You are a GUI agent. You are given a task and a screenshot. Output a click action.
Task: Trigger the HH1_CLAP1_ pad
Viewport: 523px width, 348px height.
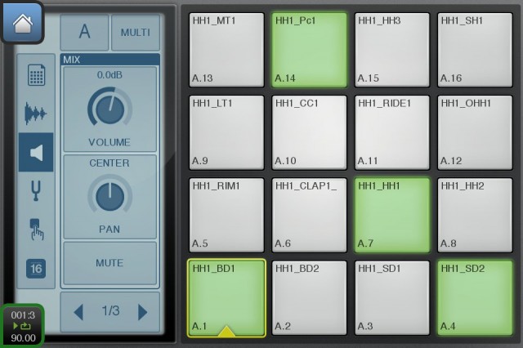point(309,215)
